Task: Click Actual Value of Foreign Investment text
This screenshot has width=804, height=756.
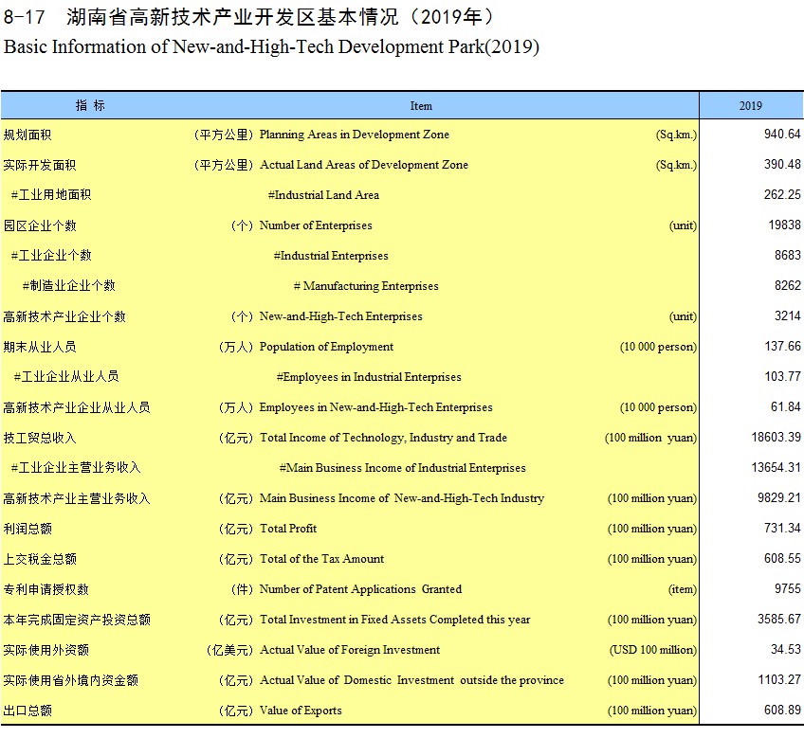Action: pos(350,650)
